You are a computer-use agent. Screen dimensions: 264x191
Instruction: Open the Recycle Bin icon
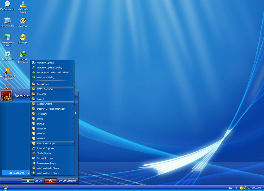[x=7, y=56]
